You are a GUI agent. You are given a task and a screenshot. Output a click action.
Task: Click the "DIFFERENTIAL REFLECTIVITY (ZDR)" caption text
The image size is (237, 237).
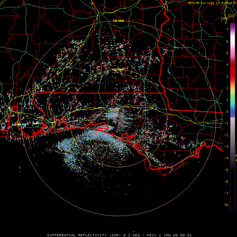tap(84, 235)
